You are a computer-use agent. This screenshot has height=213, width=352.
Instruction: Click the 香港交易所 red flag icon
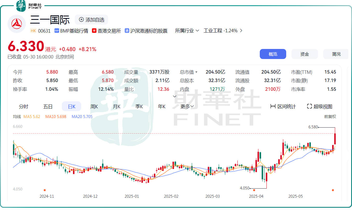click(x=94, y=31)
